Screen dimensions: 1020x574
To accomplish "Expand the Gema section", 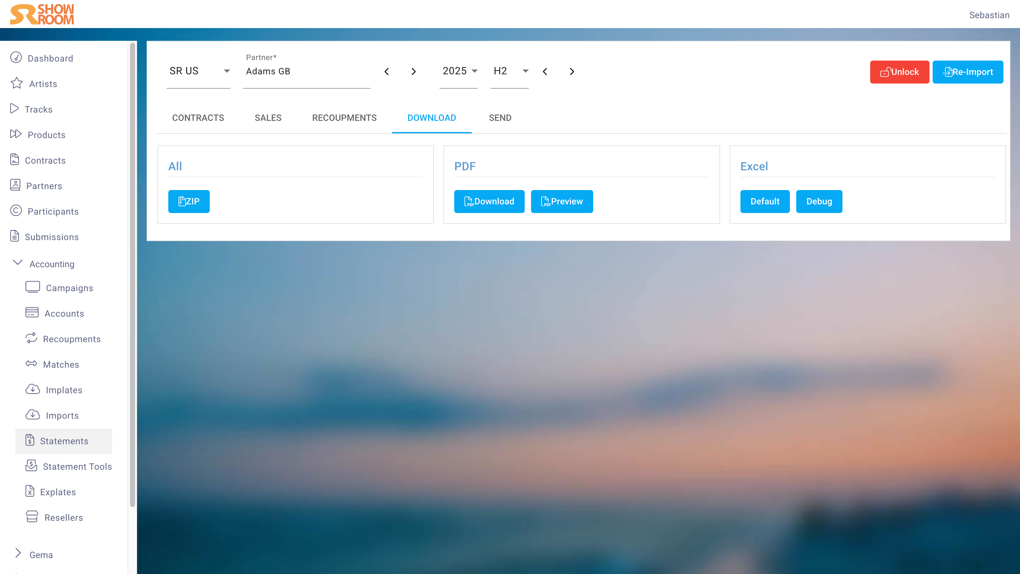I will click(18, 553).
